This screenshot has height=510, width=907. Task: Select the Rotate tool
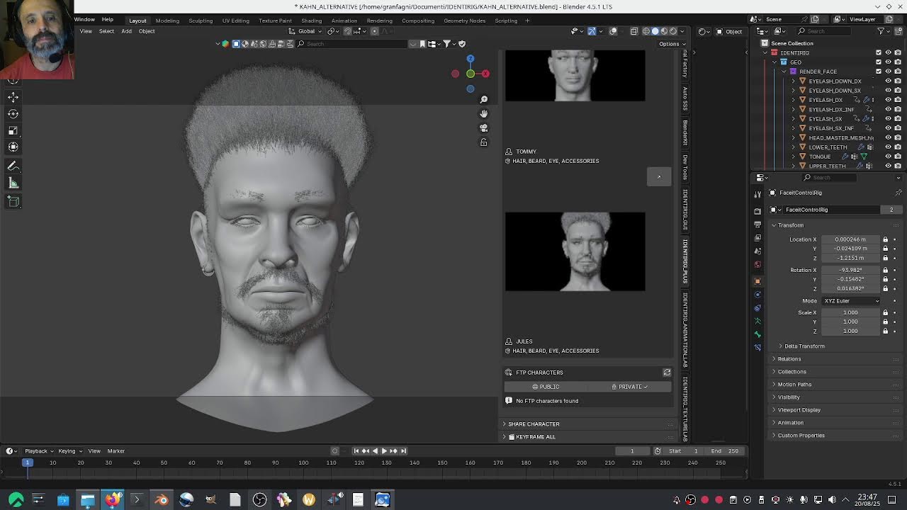pos(13,113)
